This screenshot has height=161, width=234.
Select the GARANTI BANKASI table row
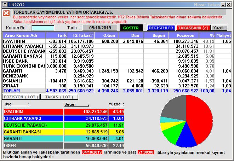coord(117,56)
